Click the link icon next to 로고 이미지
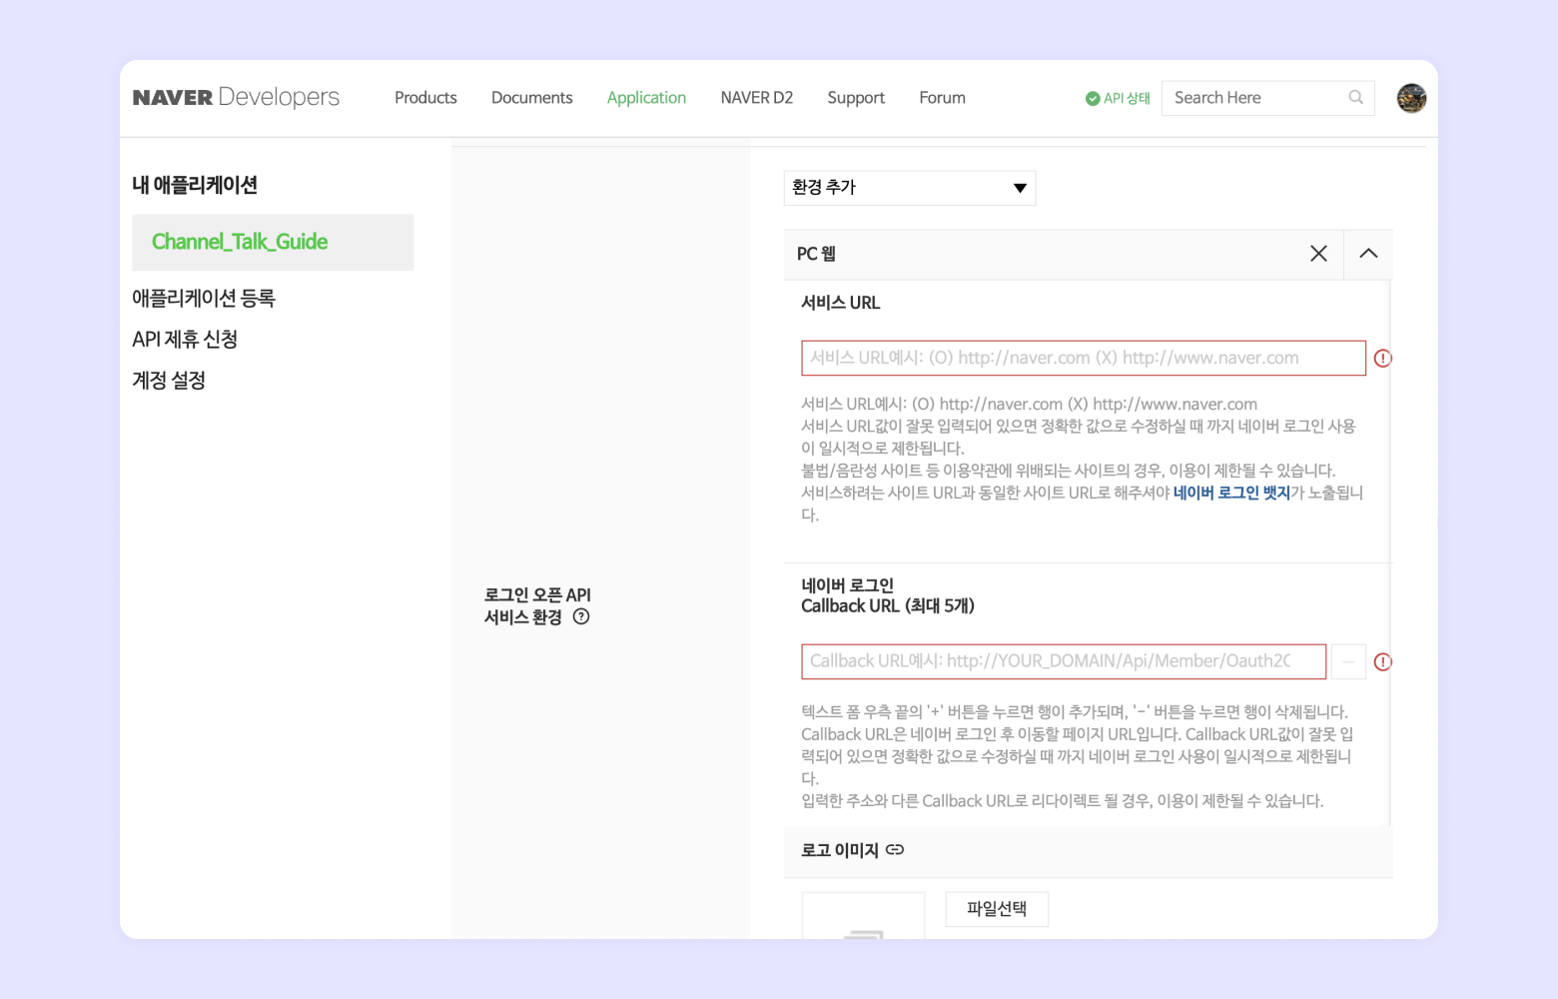This screenshot has height=999, width=1558. (895, 849)
